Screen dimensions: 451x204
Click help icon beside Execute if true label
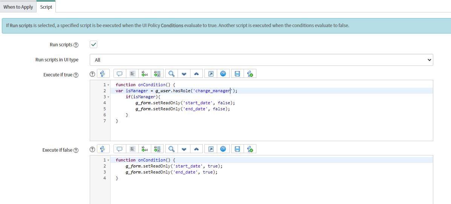tap(76, 75)
